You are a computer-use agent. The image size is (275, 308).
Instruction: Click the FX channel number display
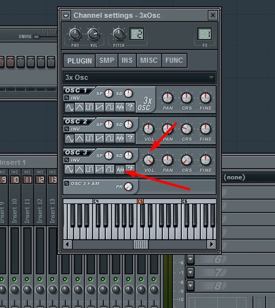pos(205,34)
